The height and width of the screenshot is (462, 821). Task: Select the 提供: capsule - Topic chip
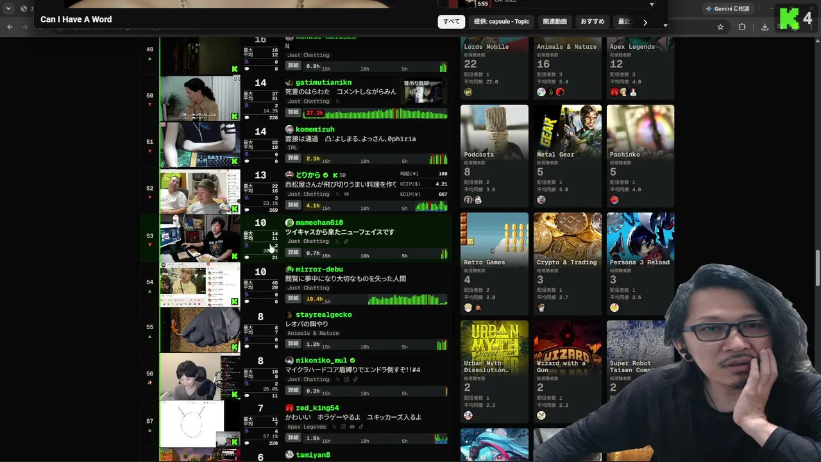[x=502, y=21]
